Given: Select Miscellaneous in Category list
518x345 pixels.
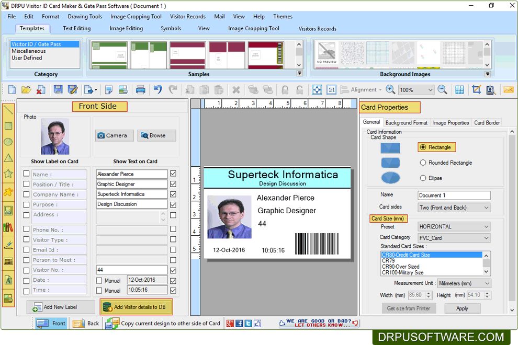Looking at the screenshot, I should 44,51.
